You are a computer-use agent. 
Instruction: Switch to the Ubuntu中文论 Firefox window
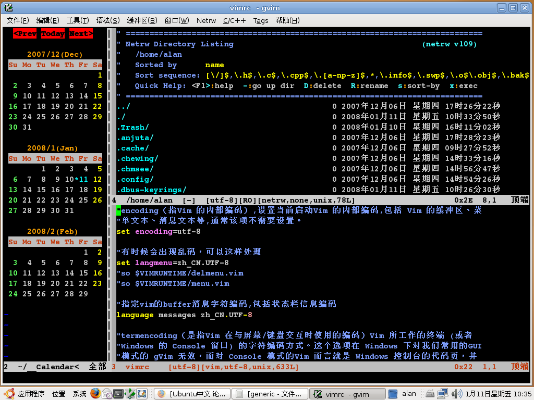pyautogui.click(x=192, y=394)
